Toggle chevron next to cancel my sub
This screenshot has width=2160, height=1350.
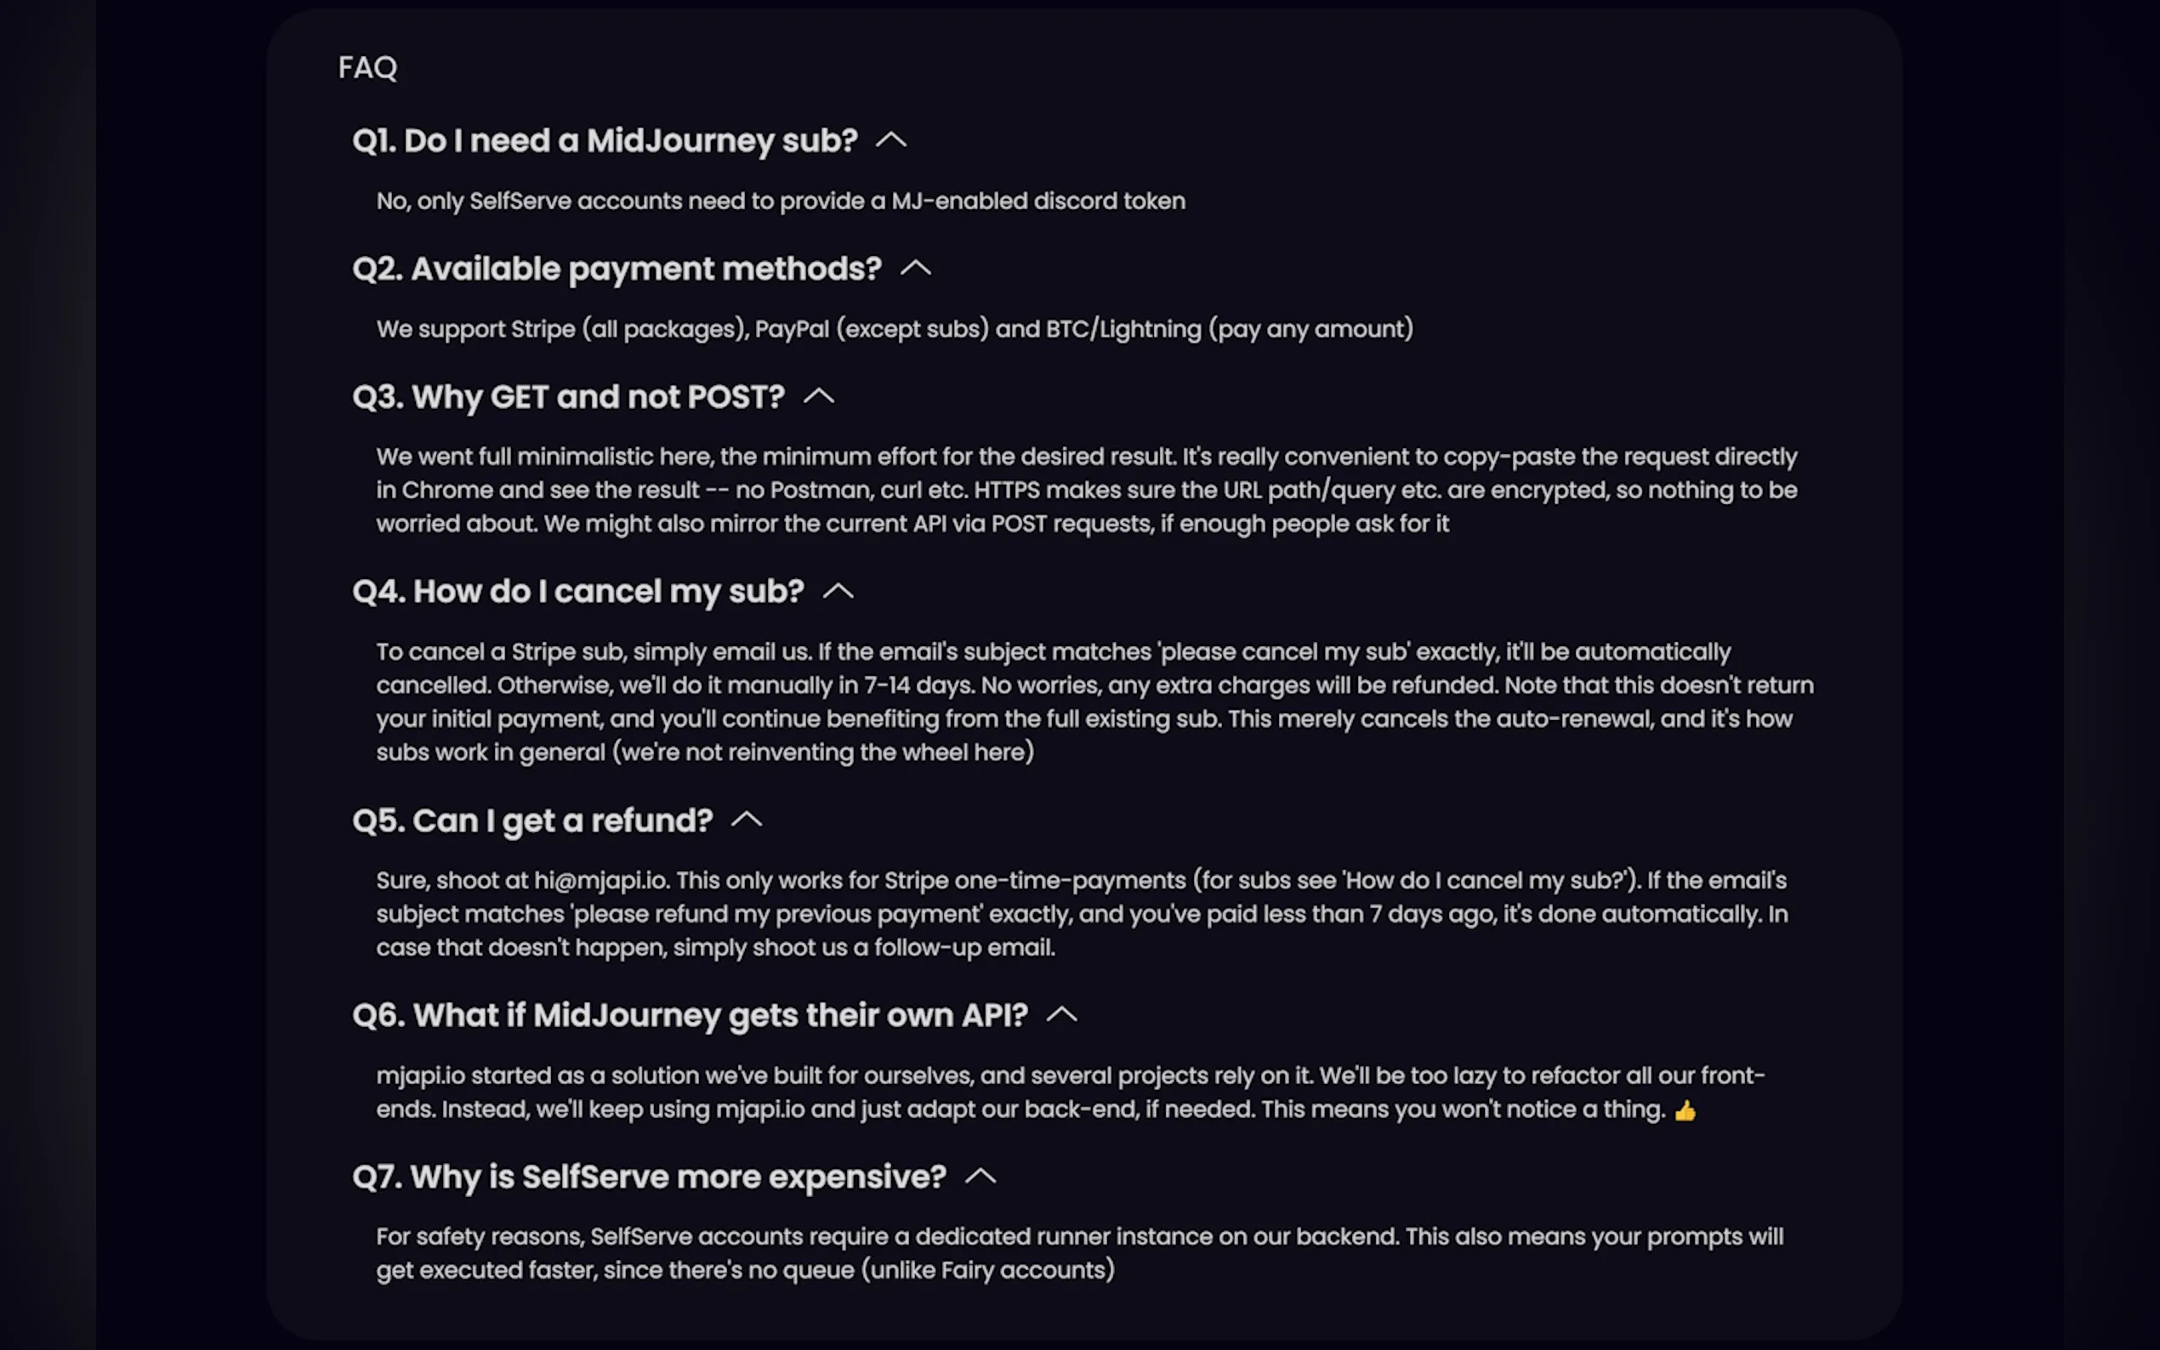point(838,592)
